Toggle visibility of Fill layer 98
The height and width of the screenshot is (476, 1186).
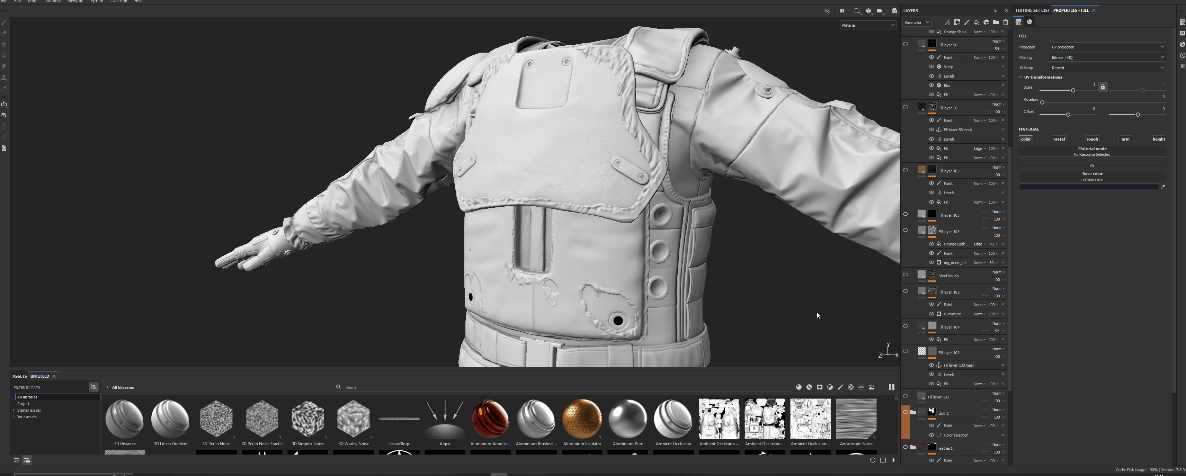(x=906, y=44)
